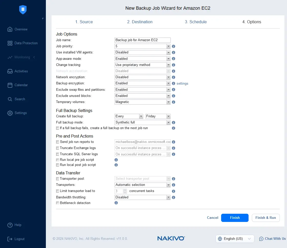287x248 pixels.
Task: Click the Finish button
Action: pyautogui.click(x=235, y=218)
